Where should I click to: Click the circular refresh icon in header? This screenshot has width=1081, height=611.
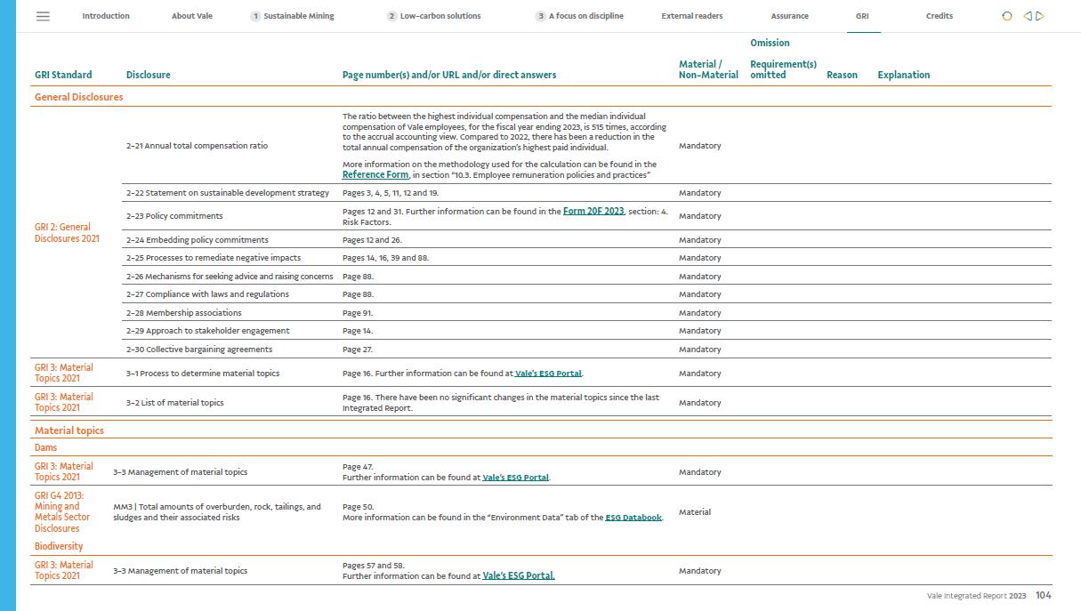pyautogui.click(x=1007, y=16)
